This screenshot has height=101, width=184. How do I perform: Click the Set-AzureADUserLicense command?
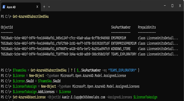coord(29,97)
